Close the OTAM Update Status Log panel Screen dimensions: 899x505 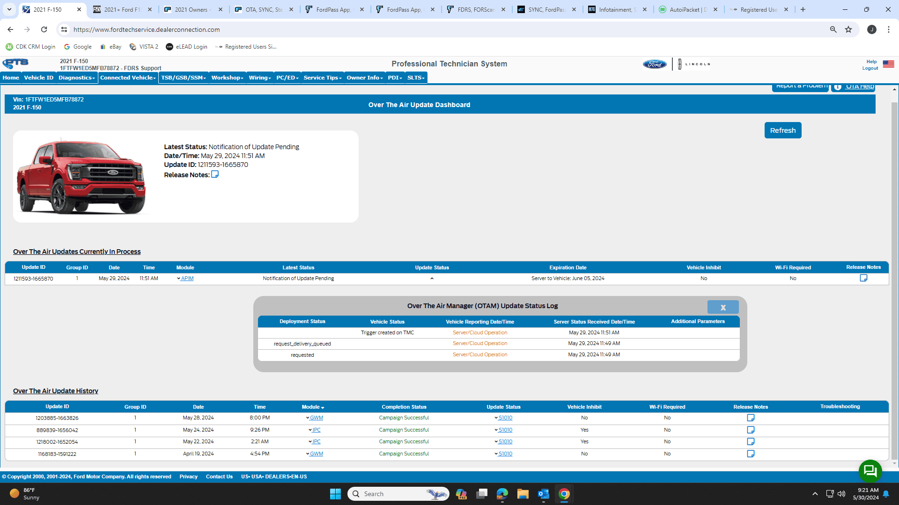click(722, 307)
